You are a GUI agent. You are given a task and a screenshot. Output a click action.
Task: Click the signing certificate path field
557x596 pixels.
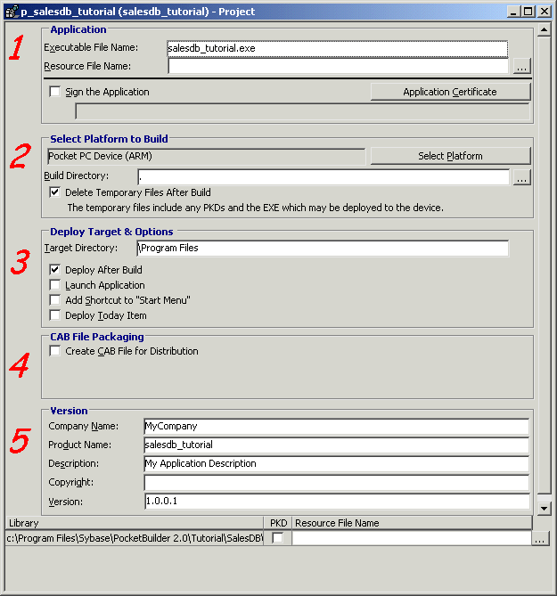[302, 111]
